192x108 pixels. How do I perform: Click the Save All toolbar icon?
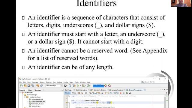point(33,85)
